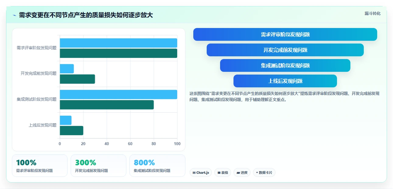Click the Chart.js chip

pyautogui.click(x=201, y=173)
